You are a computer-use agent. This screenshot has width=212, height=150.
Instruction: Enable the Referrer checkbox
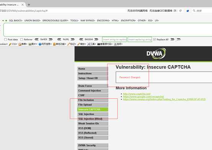22,40
